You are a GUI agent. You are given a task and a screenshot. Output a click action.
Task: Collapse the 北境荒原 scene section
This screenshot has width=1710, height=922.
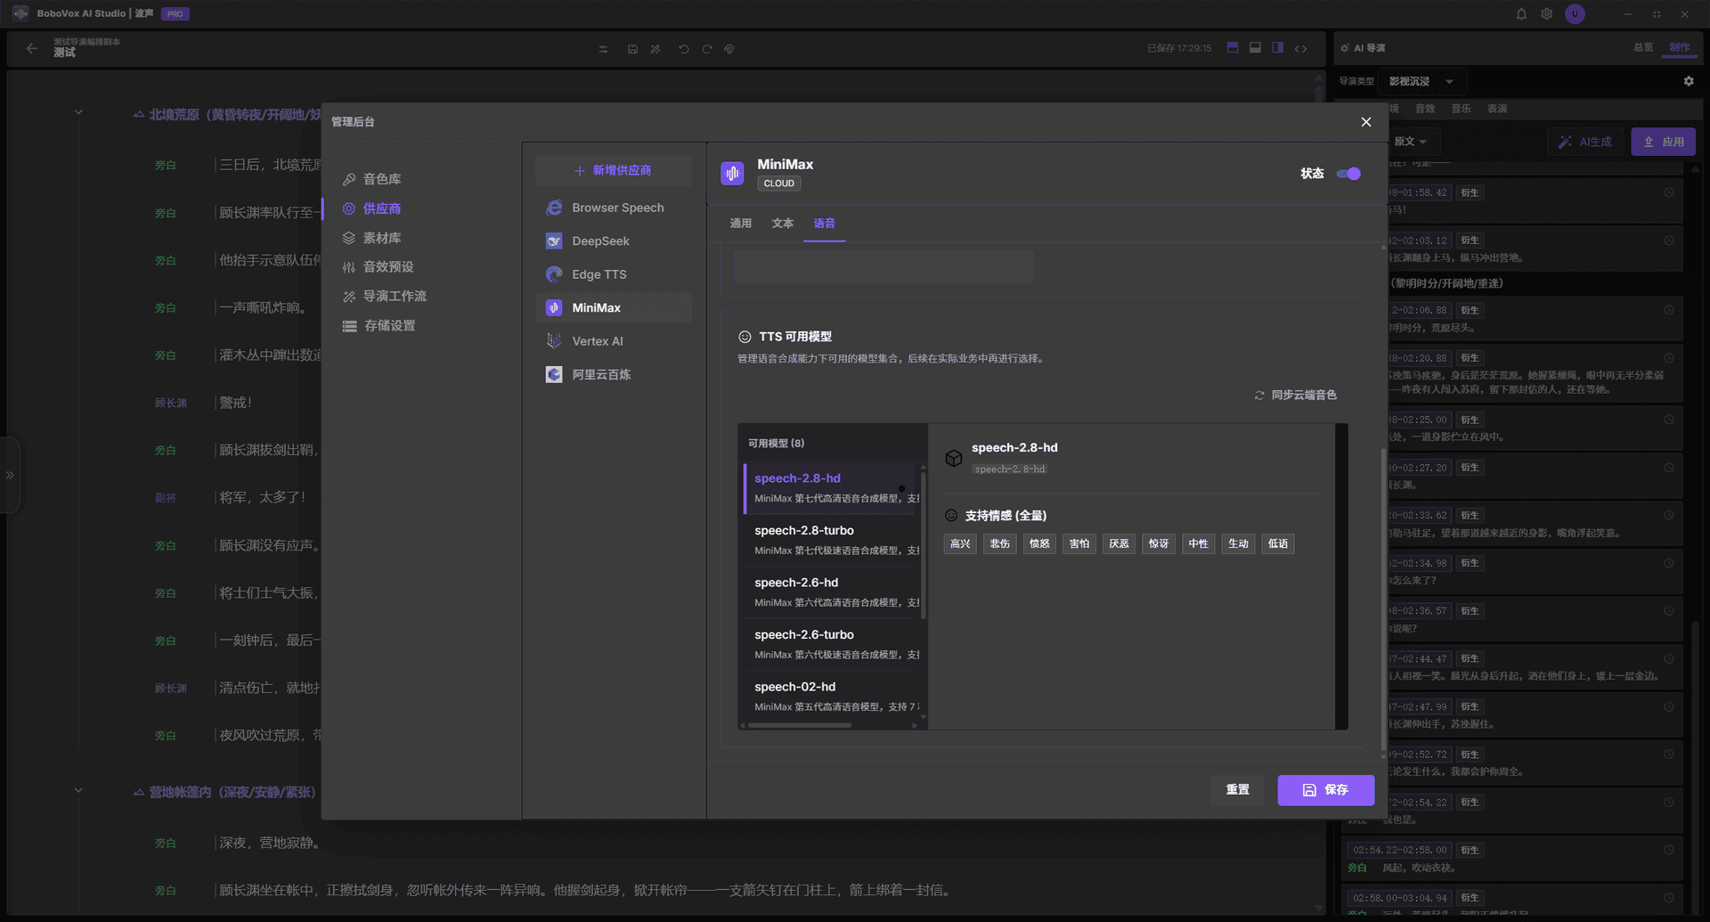(x=78, y=111)
